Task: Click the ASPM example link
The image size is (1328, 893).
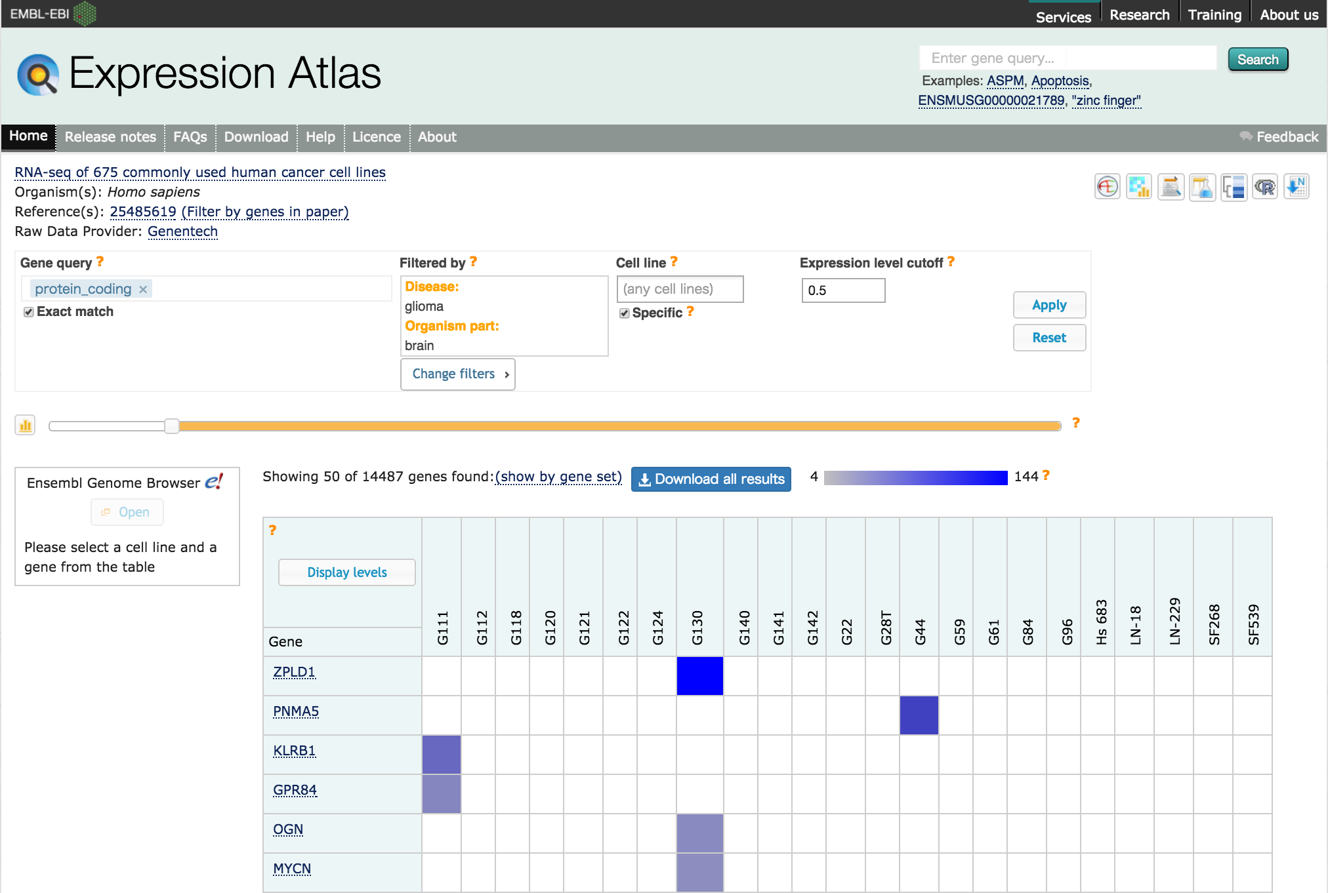Action: click(1005, 81)
